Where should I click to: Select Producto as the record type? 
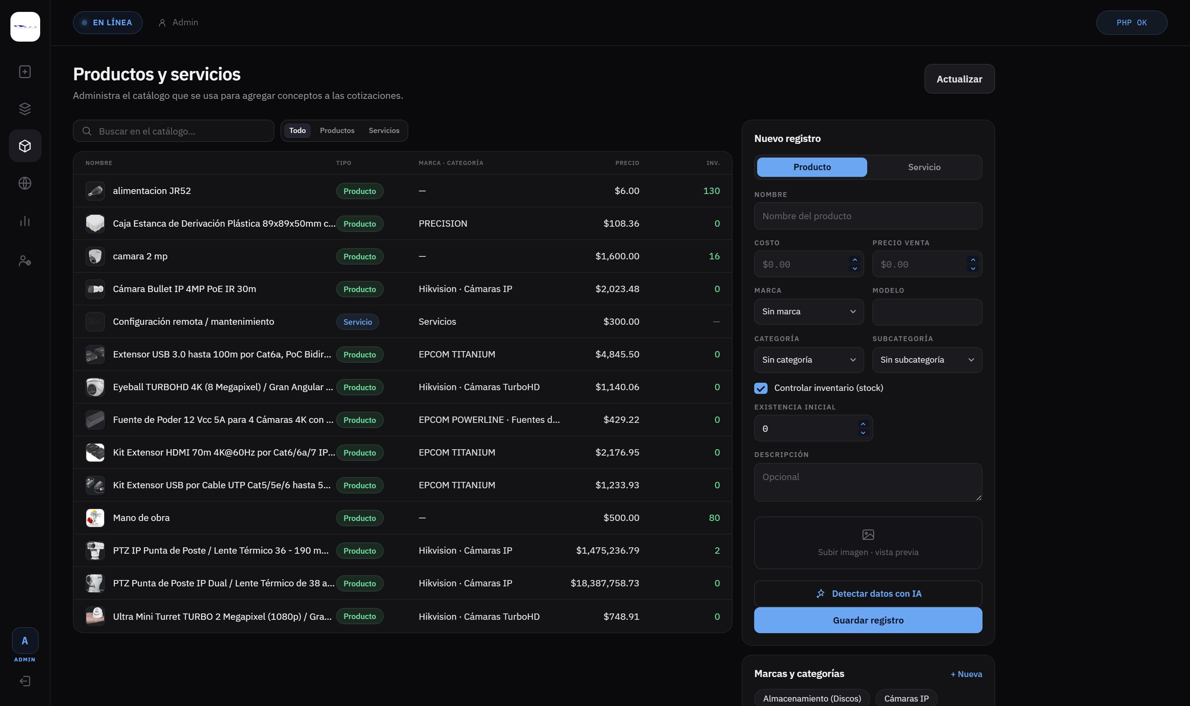click(812, 167)
